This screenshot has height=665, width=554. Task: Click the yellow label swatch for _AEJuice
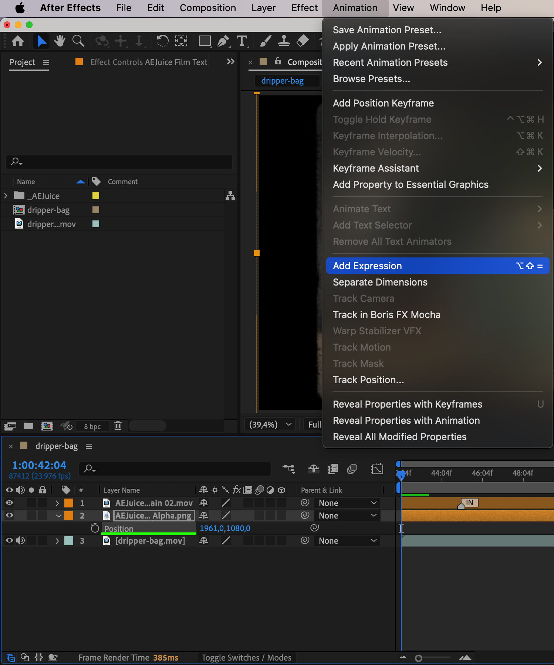[96, 196]
